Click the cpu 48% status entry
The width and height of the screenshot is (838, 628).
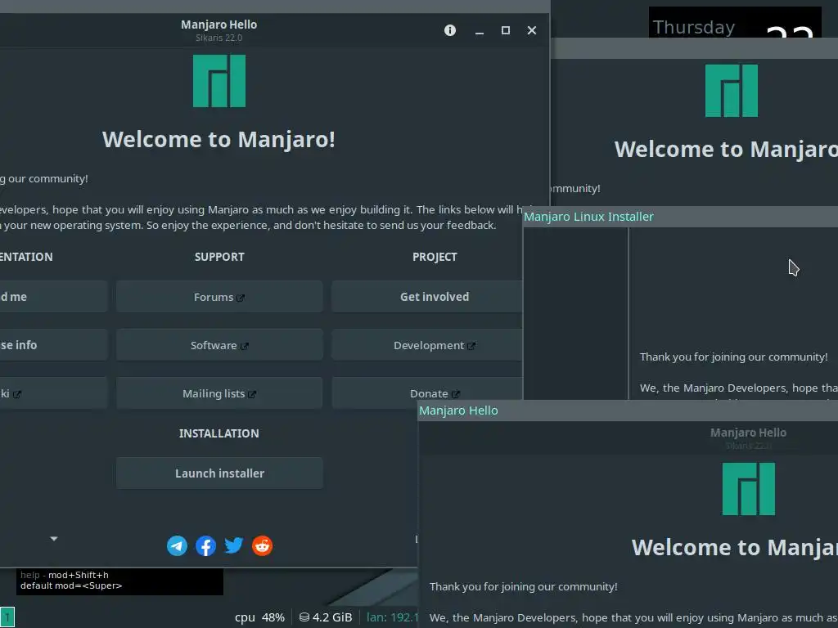(x=259, y=617)
